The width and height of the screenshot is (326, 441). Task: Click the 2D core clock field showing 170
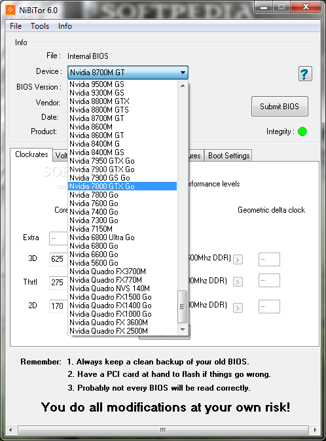[58, 306]
